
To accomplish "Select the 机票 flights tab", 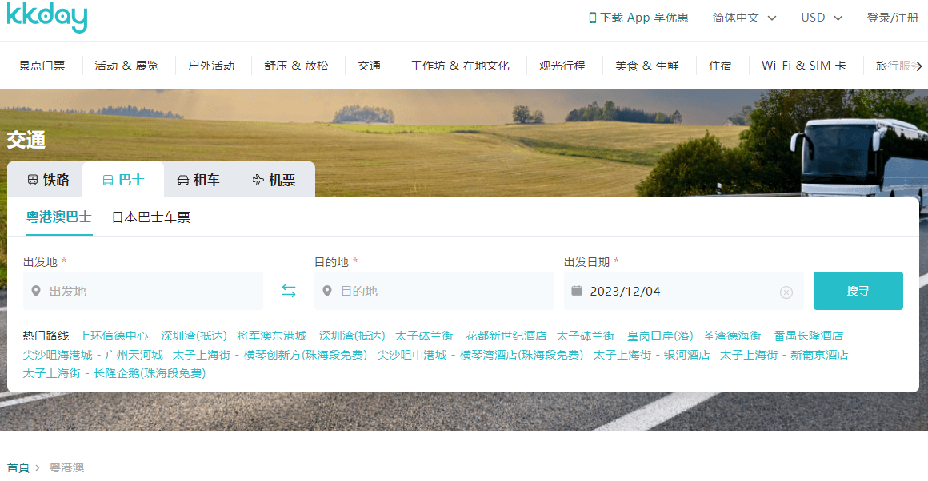I will click(274, 180).
